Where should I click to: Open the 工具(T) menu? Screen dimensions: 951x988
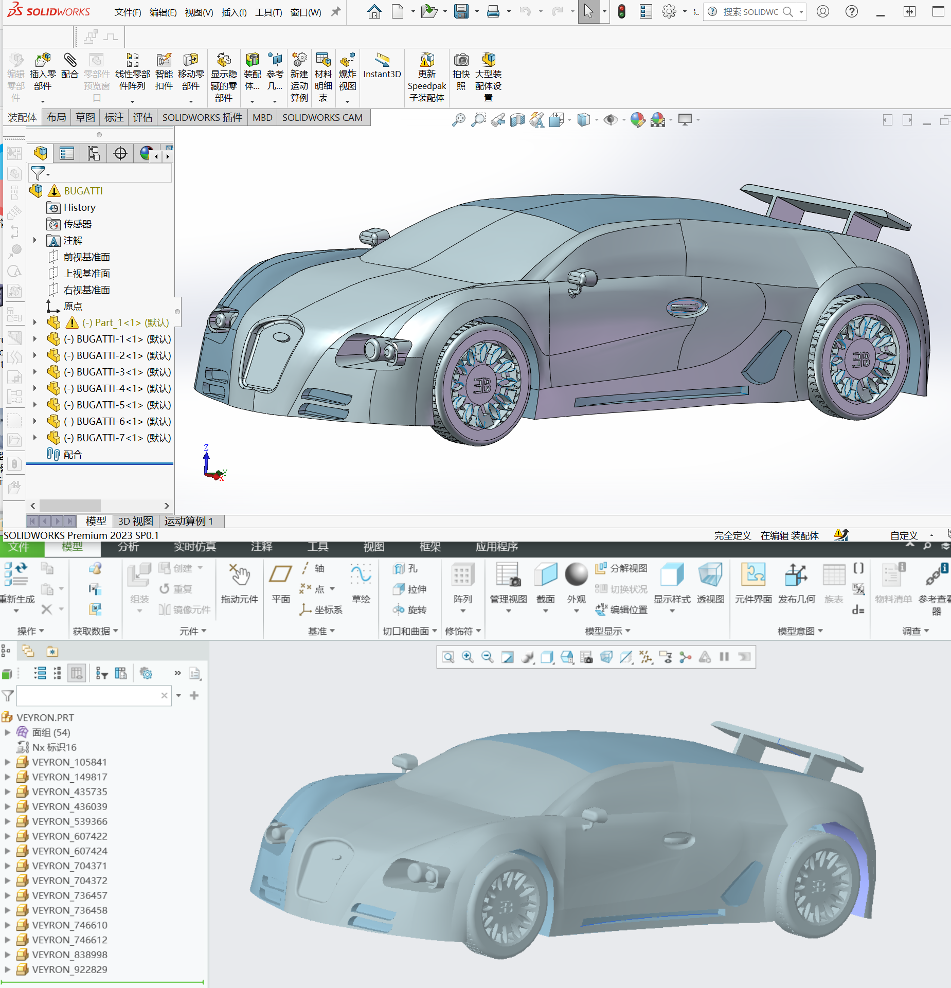tap(268, 12)
